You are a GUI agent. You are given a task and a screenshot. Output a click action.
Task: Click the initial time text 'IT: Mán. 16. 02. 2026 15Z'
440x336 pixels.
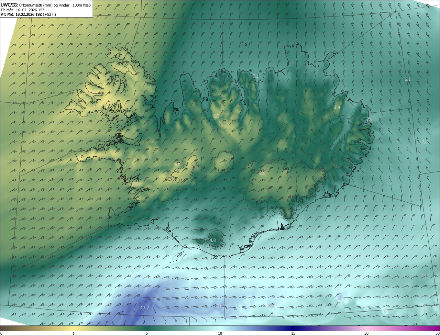[x=23, y=10]
